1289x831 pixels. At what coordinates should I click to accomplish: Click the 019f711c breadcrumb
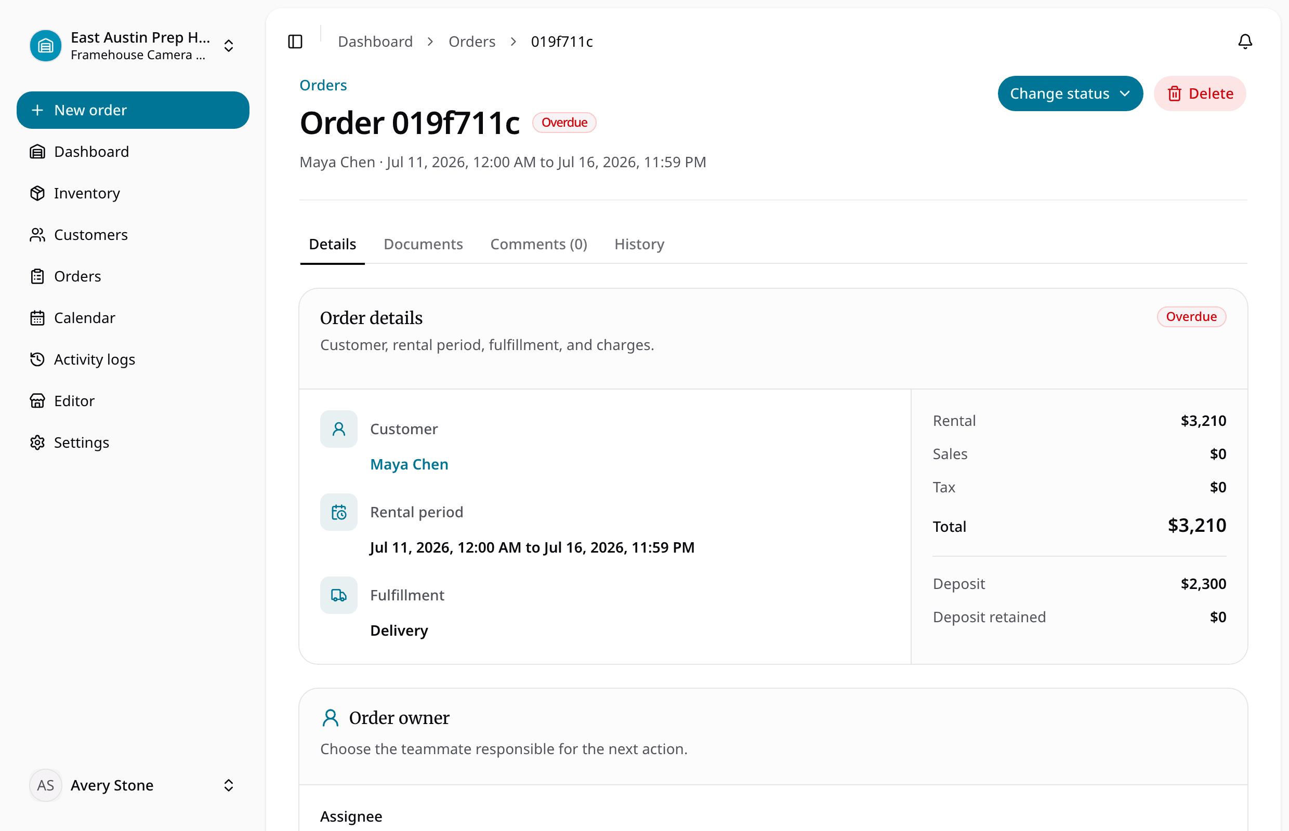tap(562, 42)
